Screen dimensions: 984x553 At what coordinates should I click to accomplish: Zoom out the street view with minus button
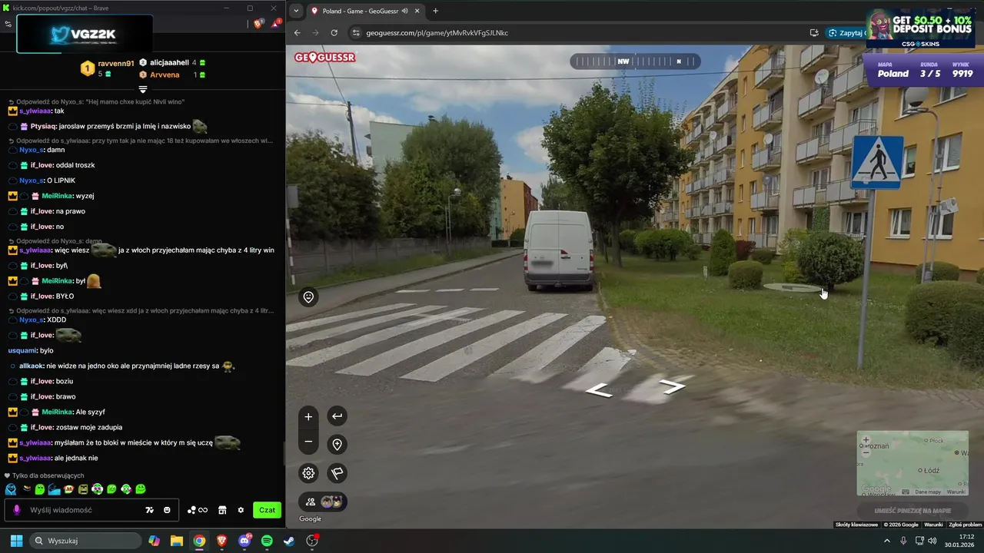click(x=308, y=442)
